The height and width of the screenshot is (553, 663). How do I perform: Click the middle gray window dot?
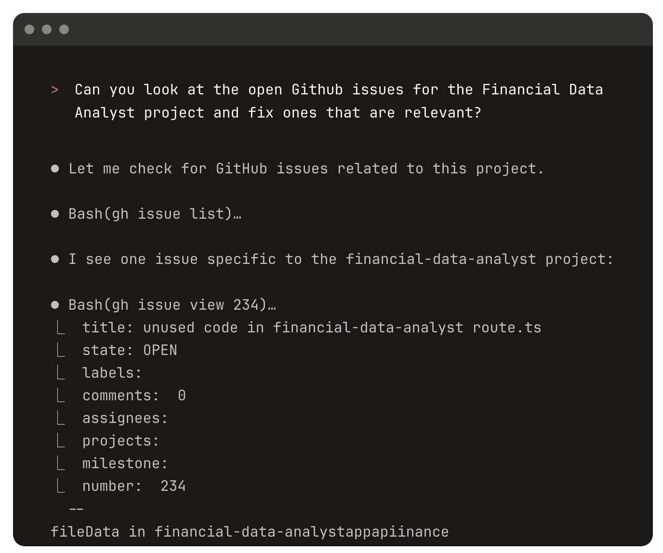pyautogui.click(x=47, y=29)
